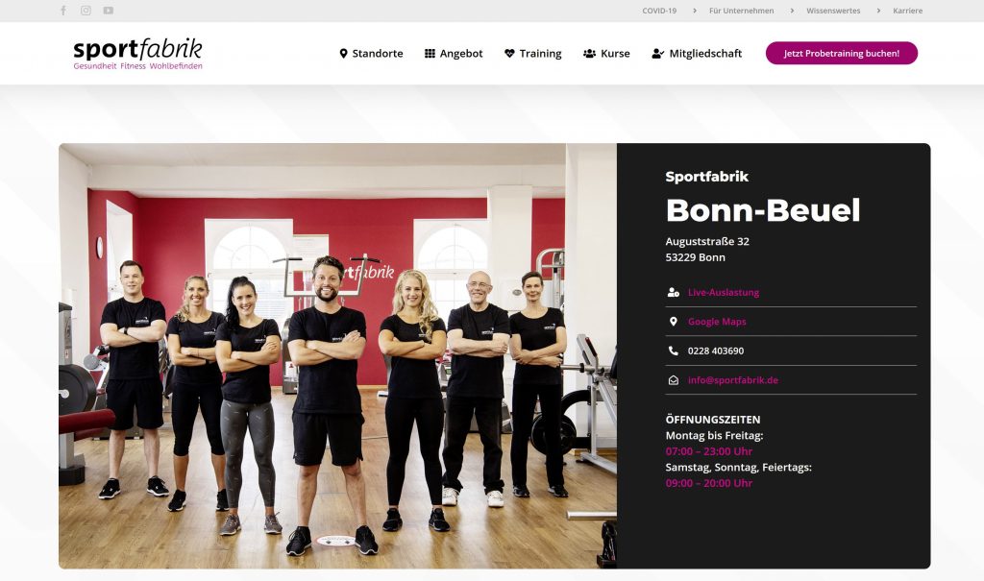This screenshot has height=581, width=984.
Task: Open the YouTube social icon
Action: tap(109, 11)
